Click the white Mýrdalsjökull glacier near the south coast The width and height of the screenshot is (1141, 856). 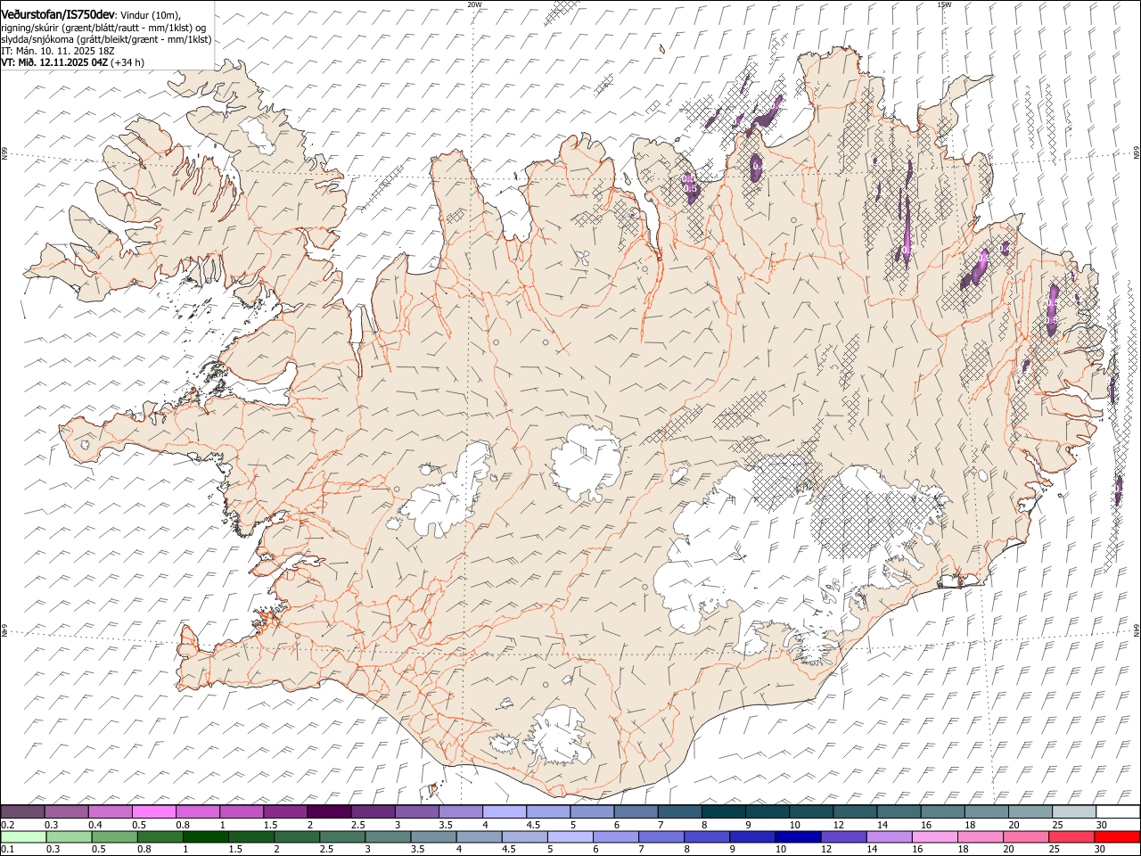(559, 737)
